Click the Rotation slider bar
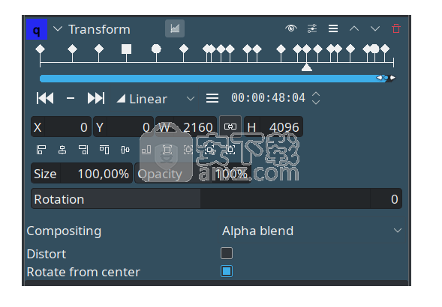442x307 pixels. (x=216, y=198)
